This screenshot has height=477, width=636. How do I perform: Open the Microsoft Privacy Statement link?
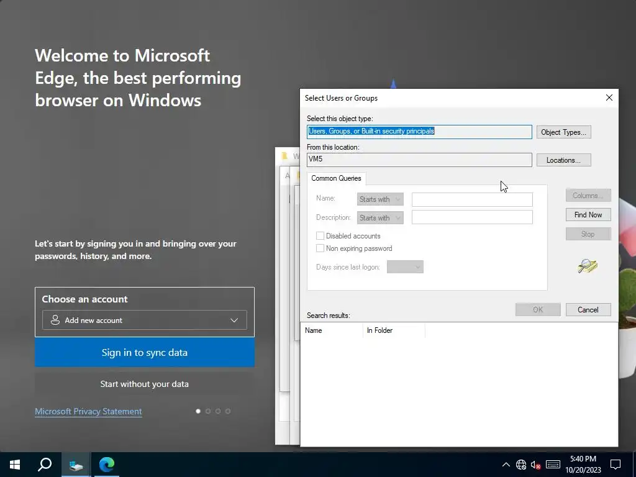pyautogui.click(x=88, y=411)
